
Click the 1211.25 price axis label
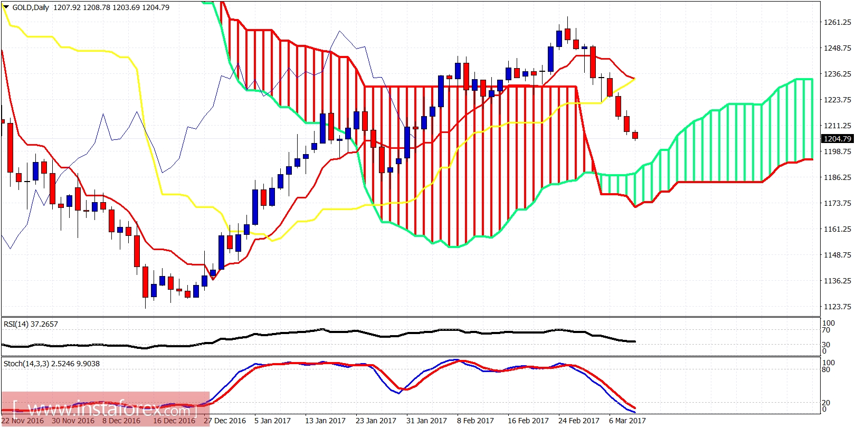838,126
